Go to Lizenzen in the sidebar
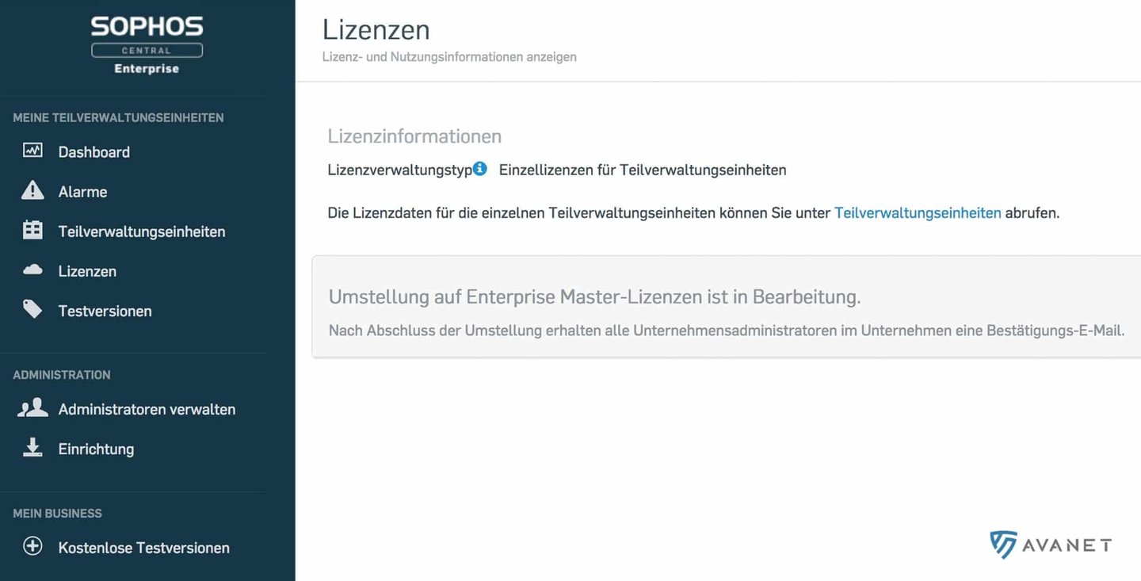This screenshot has height=581, width=1141. click(x=87, y=271)
